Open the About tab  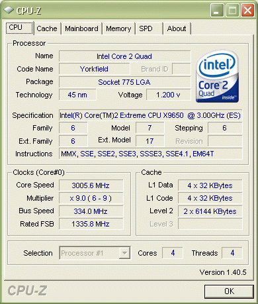point(177,28)
